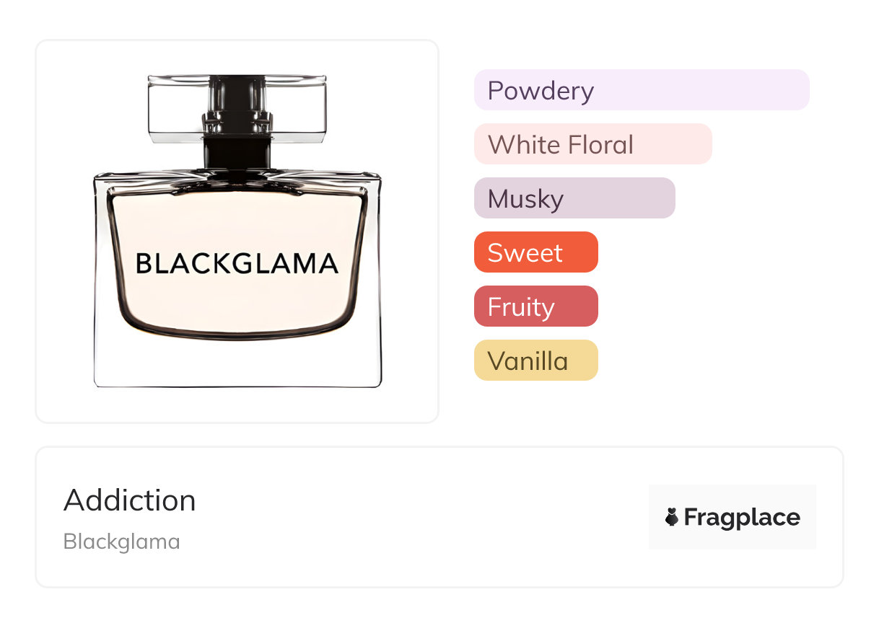Click the Fragplace bottle logo icon
Viewport: 879px width, 623px height.
[x=672, y=517]
